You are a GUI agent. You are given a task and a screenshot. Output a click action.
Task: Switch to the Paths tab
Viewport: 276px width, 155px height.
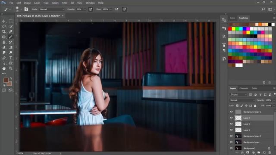[x=254, y=88]
